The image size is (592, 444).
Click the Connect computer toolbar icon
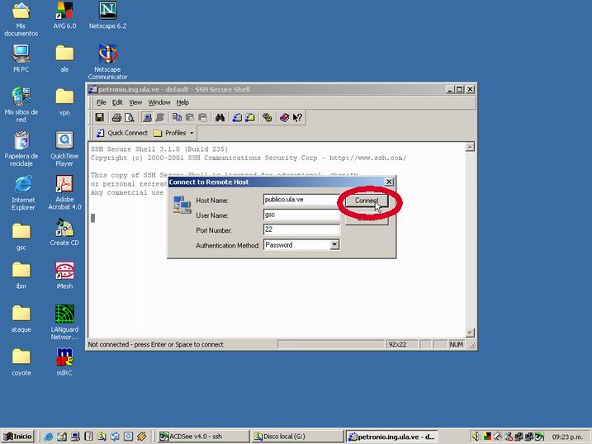[147, 118]
